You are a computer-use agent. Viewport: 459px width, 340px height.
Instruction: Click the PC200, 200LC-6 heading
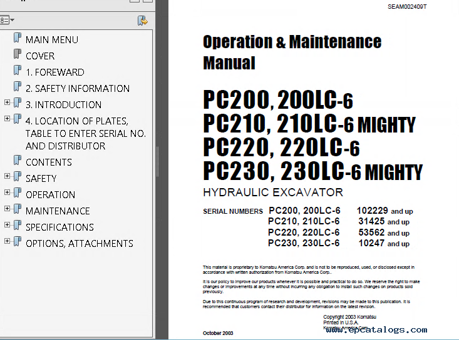(278, 100)
